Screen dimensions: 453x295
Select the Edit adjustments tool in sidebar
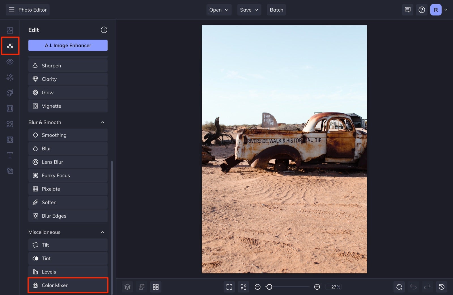(x=10, y=46)
